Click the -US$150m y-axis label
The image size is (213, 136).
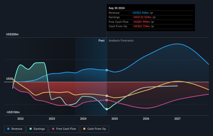tap(13, 112)
